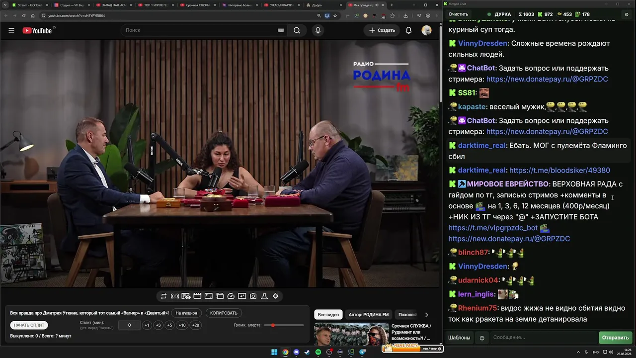Click the resize player window icon

[208, 296]
